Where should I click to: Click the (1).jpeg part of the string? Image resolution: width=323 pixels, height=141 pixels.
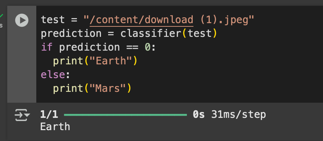(224, 20)
